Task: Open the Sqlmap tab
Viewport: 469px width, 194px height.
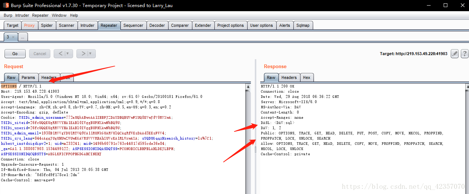Action: pyautogui.click(x=303, y=25)
